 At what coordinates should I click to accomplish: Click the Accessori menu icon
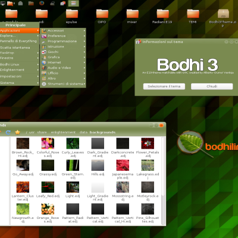pos(44,30)
